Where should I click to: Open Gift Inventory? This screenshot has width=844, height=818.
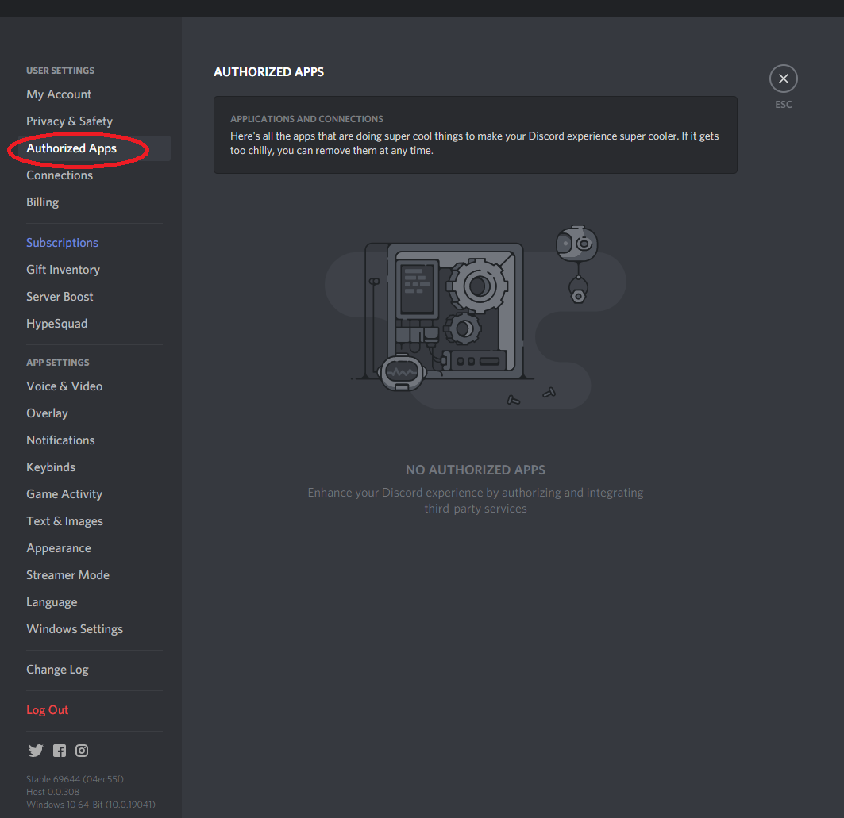click(x=63, y=270)
